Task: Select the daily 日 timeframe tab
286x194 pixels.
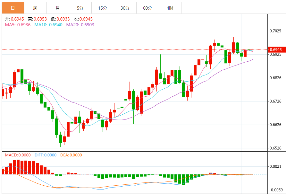Action: 13,8
